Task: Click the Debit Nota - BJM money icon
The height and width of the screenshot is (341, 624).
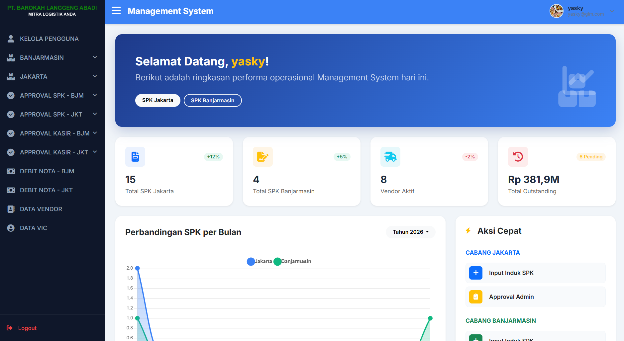Action: (11, 171)
